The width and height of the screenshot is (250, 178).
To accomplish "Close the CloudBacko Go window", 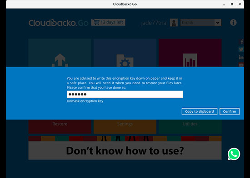I will 240,4.
